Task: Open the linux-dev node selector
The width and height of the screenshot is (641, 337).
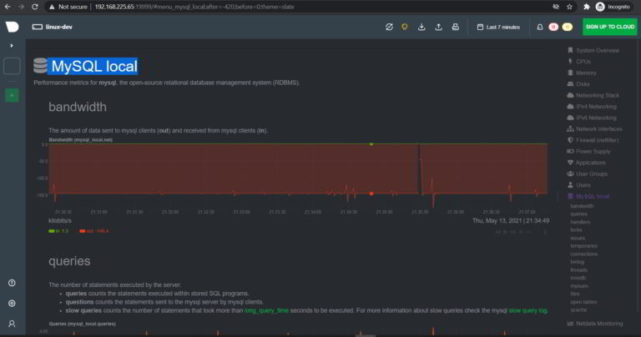Action: 53,27
